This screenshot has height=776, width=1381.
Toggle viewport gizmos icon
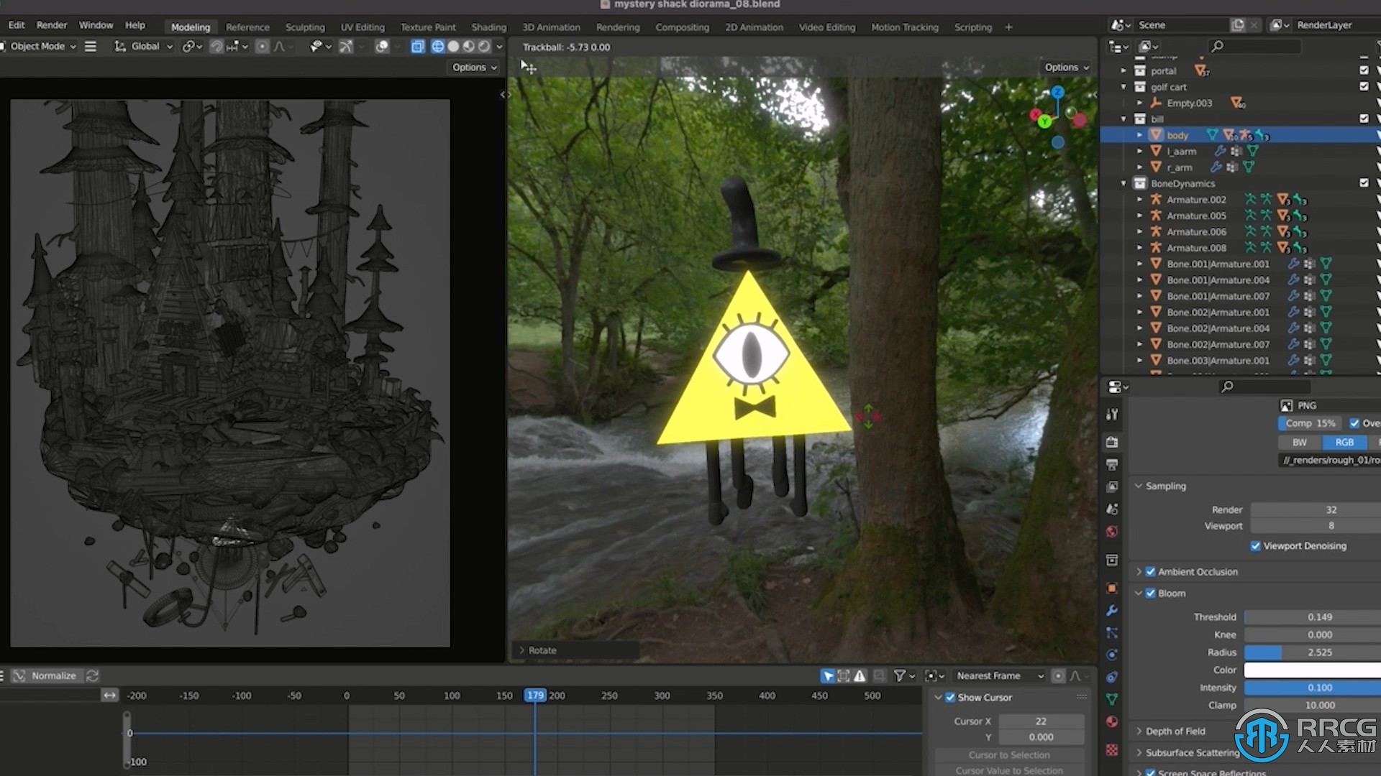pyautogui.click(x=346, y=46)
